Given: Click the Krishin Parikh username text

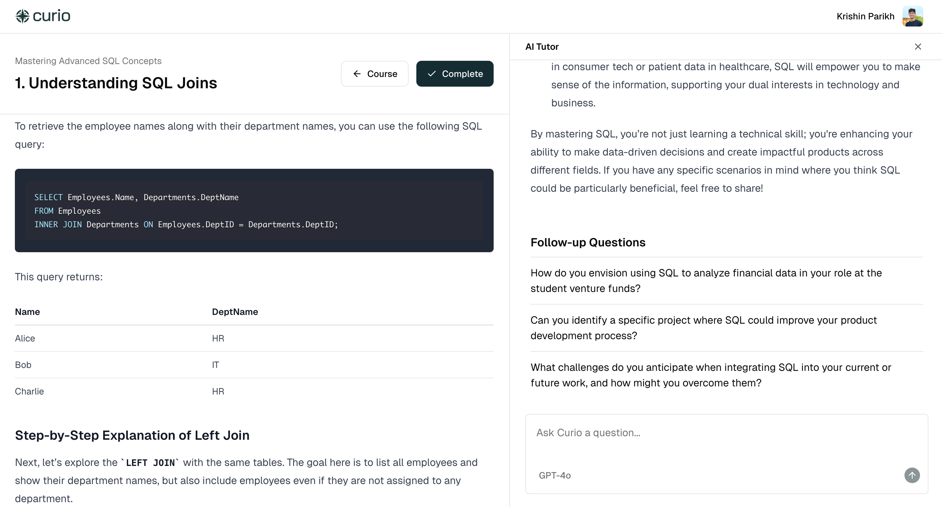Looking at the screenshot, I should pos(865,16).
